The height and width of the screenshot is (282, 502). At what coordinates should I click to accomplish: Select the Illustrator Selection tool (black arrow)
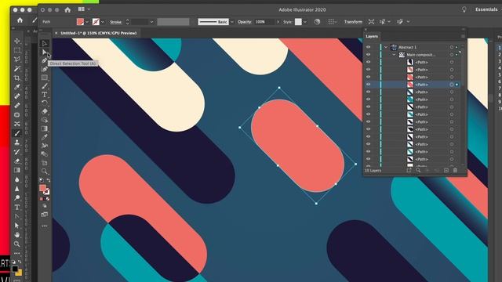tap(45, 43)
